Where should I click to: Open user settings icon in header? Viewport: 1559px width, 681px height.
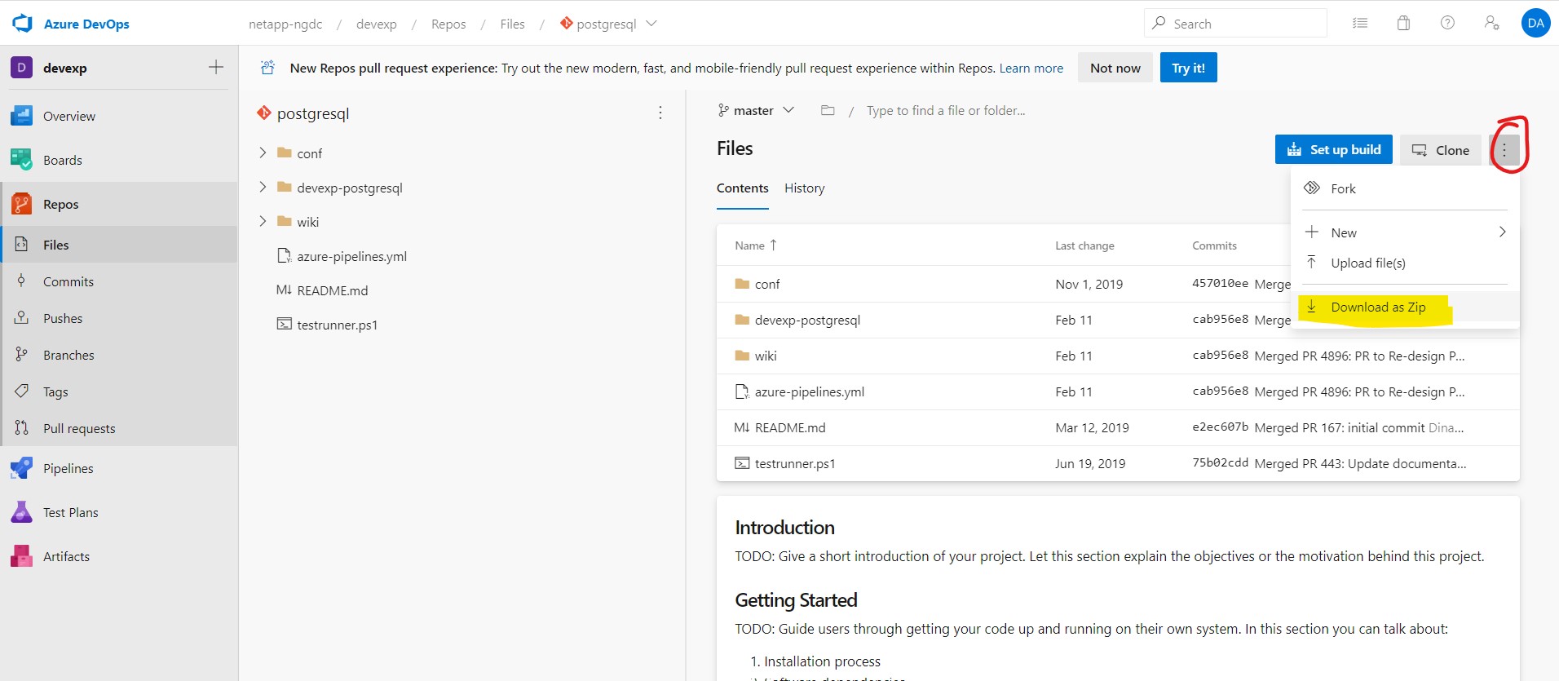pyautogui.click(x=1491, y=24)
